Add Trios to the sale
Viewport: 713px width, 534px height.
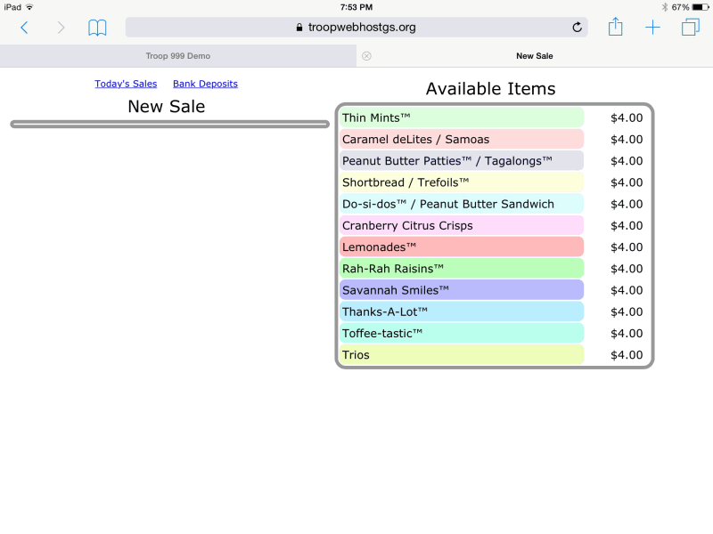[x=462, y=355]
